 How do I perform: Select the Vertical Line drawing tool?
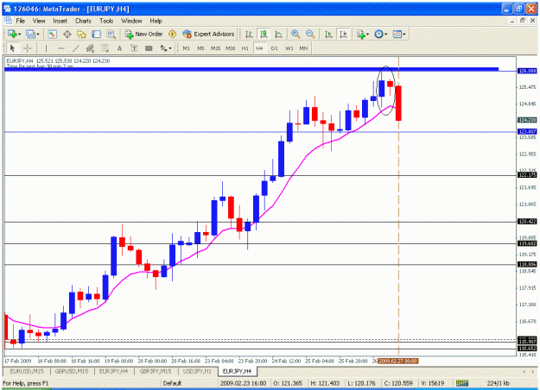(46, 48)
